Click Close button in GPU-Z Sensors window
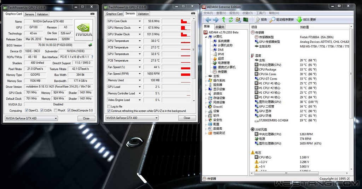Image resolution: width=362 pixels, height=189 pixels. (187, 118)
